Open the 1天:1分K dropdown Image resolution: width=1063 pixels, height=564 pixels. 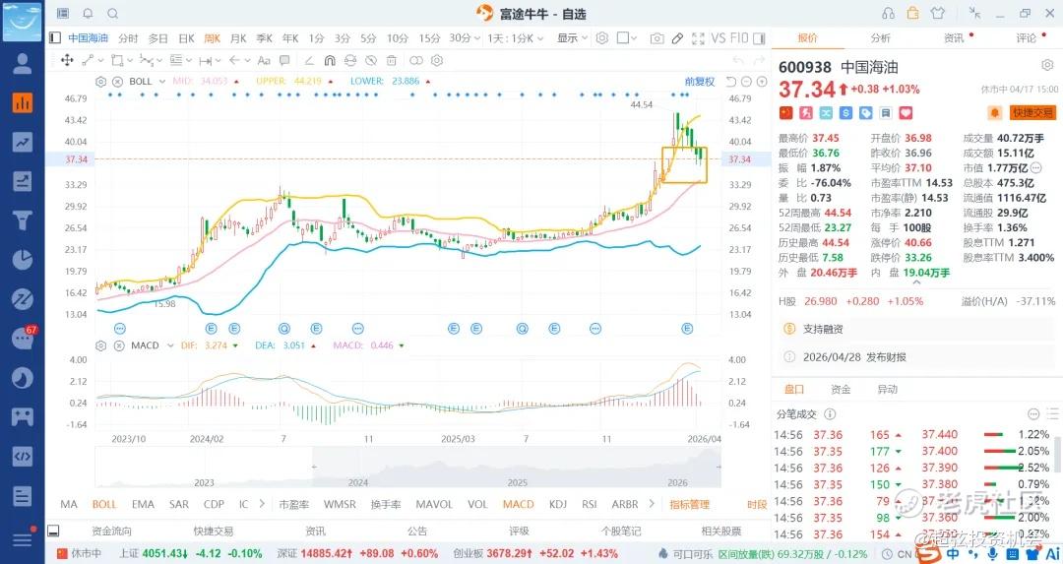[x=515, y=38]
